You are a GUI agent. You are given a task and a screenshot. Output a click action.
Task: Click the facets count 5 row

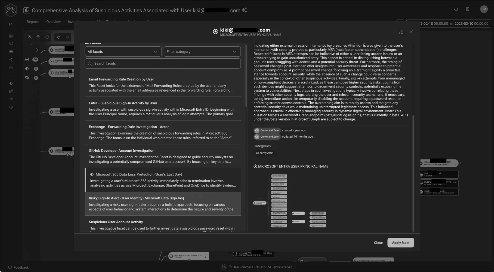pyautogui.click(x=31, y=69)
